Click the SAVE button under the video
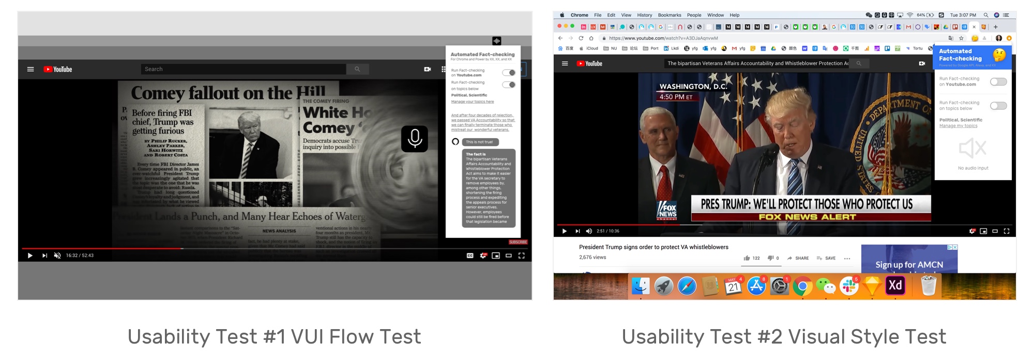 [x=826, y=258]
